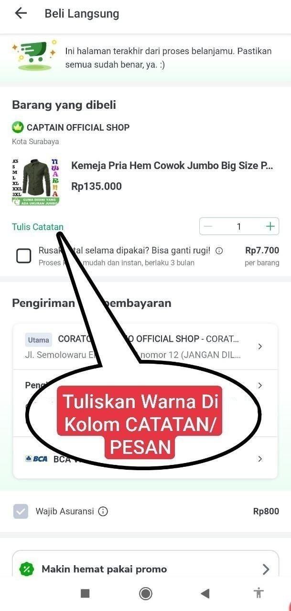Increase quantity with the plus button

[x=270, y=226]
